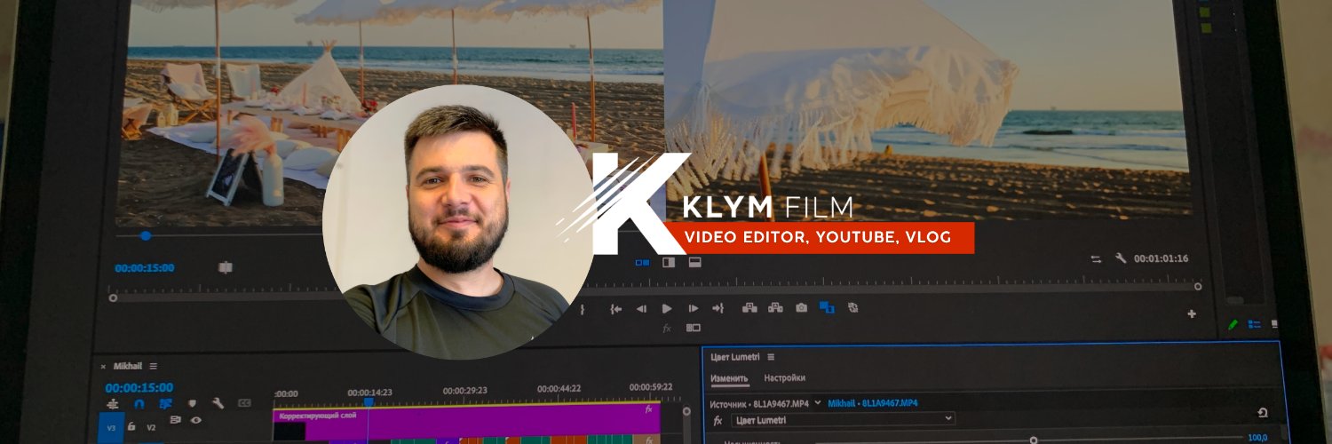Image resolution: width=1332 pixels, height=444 pixels.
Task: Toggle timeline Snap magnet
Action: pos(139,404)
